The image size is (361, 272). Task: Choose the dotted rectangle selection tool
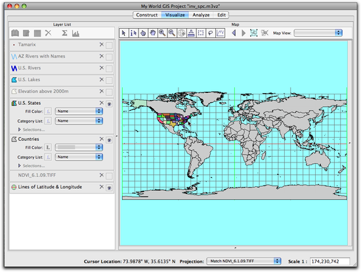(201, 33)
